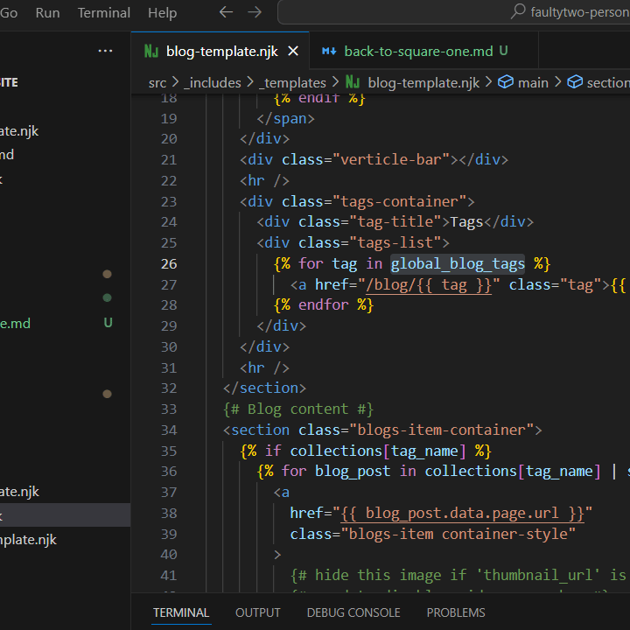Click the back navigation arrow
The width and height of the screenshot is (630, 630).
coord(226,12)
